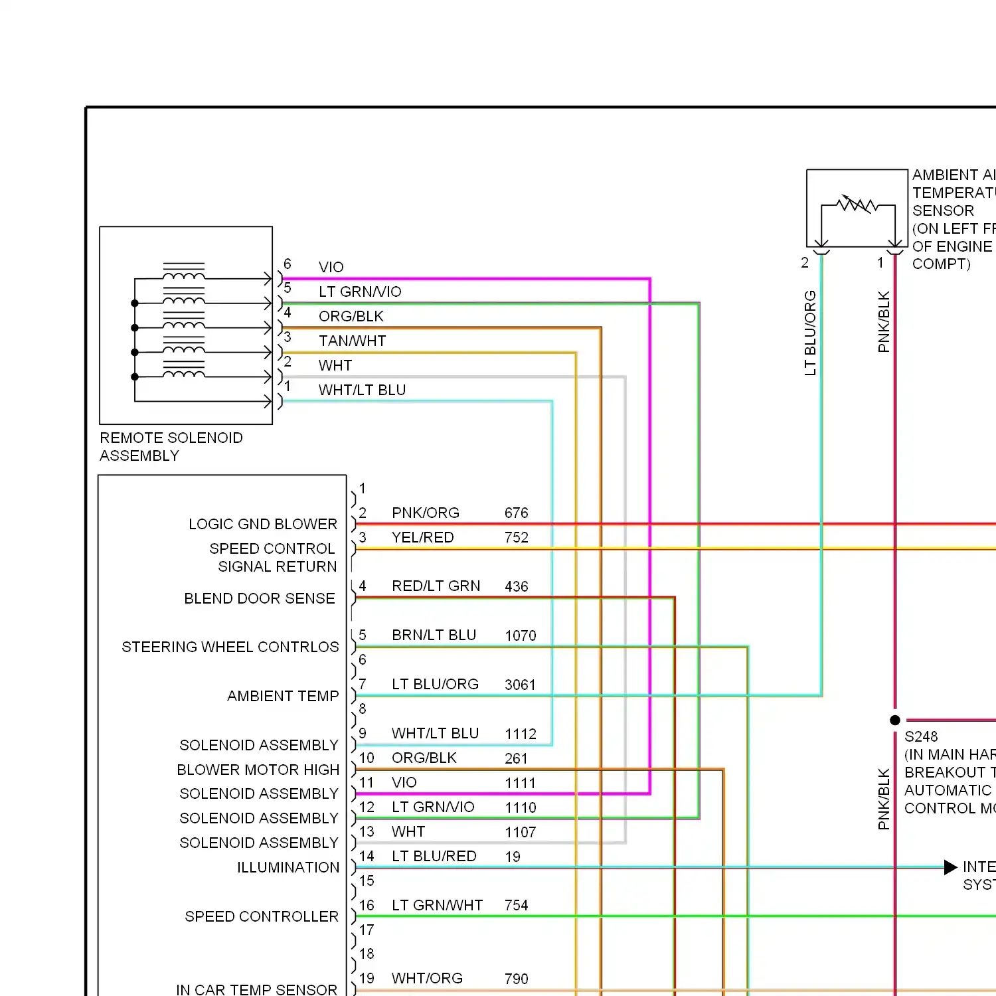Viewport: 996px width, 996px height.
Task: Select circuit number '261'
Action: tap(516, 758)
